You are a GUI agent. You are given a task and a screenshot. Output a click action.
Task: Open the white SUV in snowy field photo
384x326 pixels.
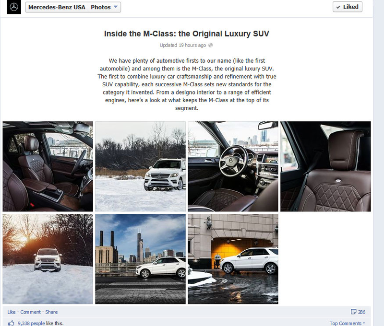pyautogui.click(x=140, y=166)
